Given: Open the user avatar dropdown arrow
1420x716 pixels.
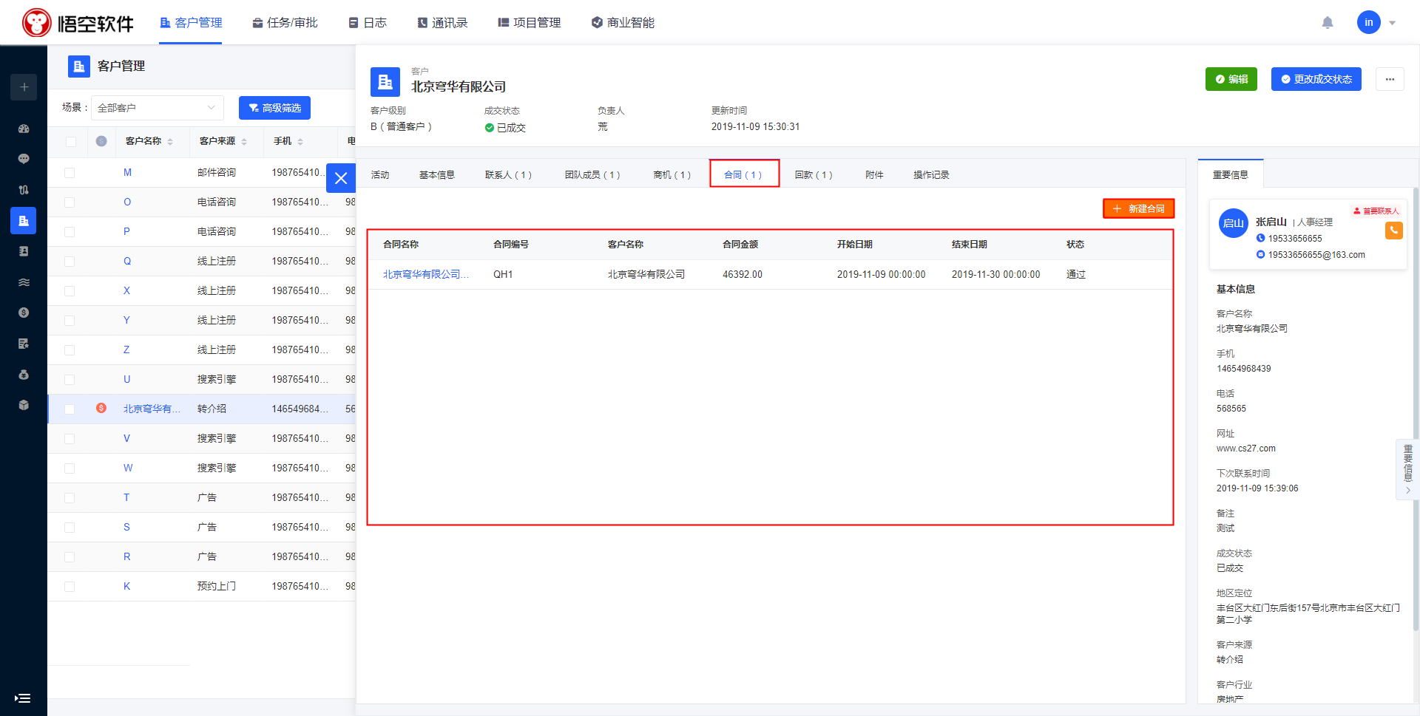Looking at the screenshot, I should [x=1393, y=23].
